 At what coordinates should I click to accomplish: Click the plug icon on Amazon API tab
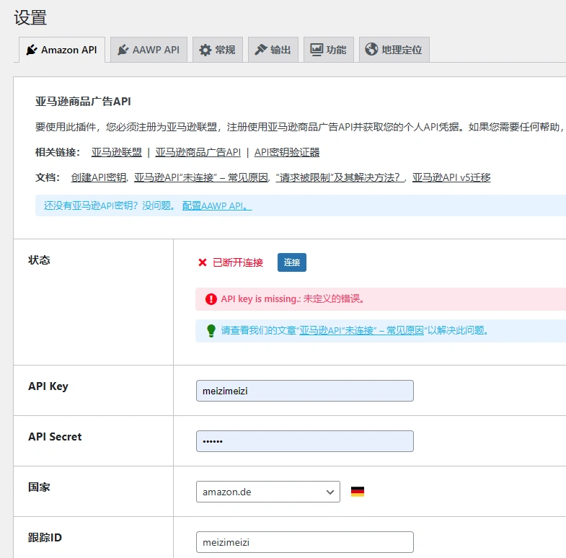tap(32, 50)
